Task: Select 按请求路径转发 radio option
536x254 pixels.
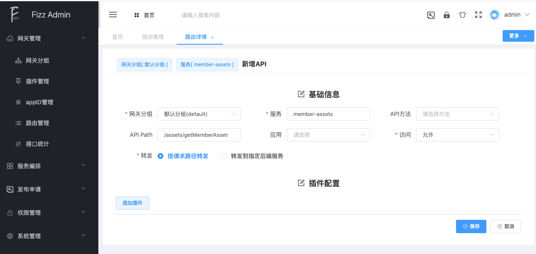Action: coord(160,156)
